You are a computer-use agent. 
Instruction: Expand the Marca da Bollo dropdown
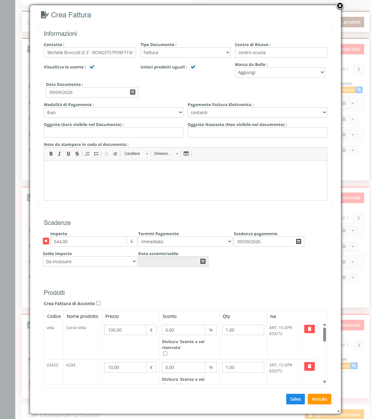click(280, 72)
